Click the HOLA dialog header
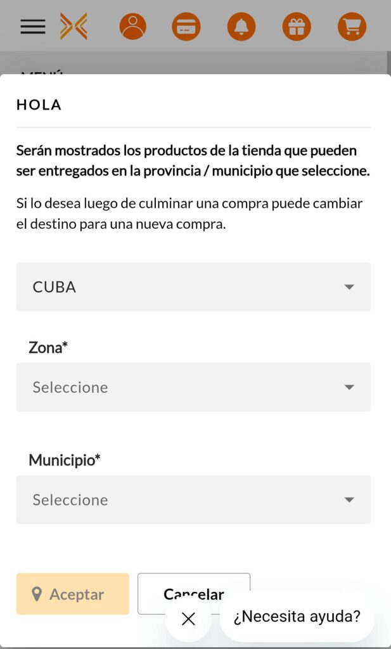Screen dimensions: 391x649 click(38, 105)
